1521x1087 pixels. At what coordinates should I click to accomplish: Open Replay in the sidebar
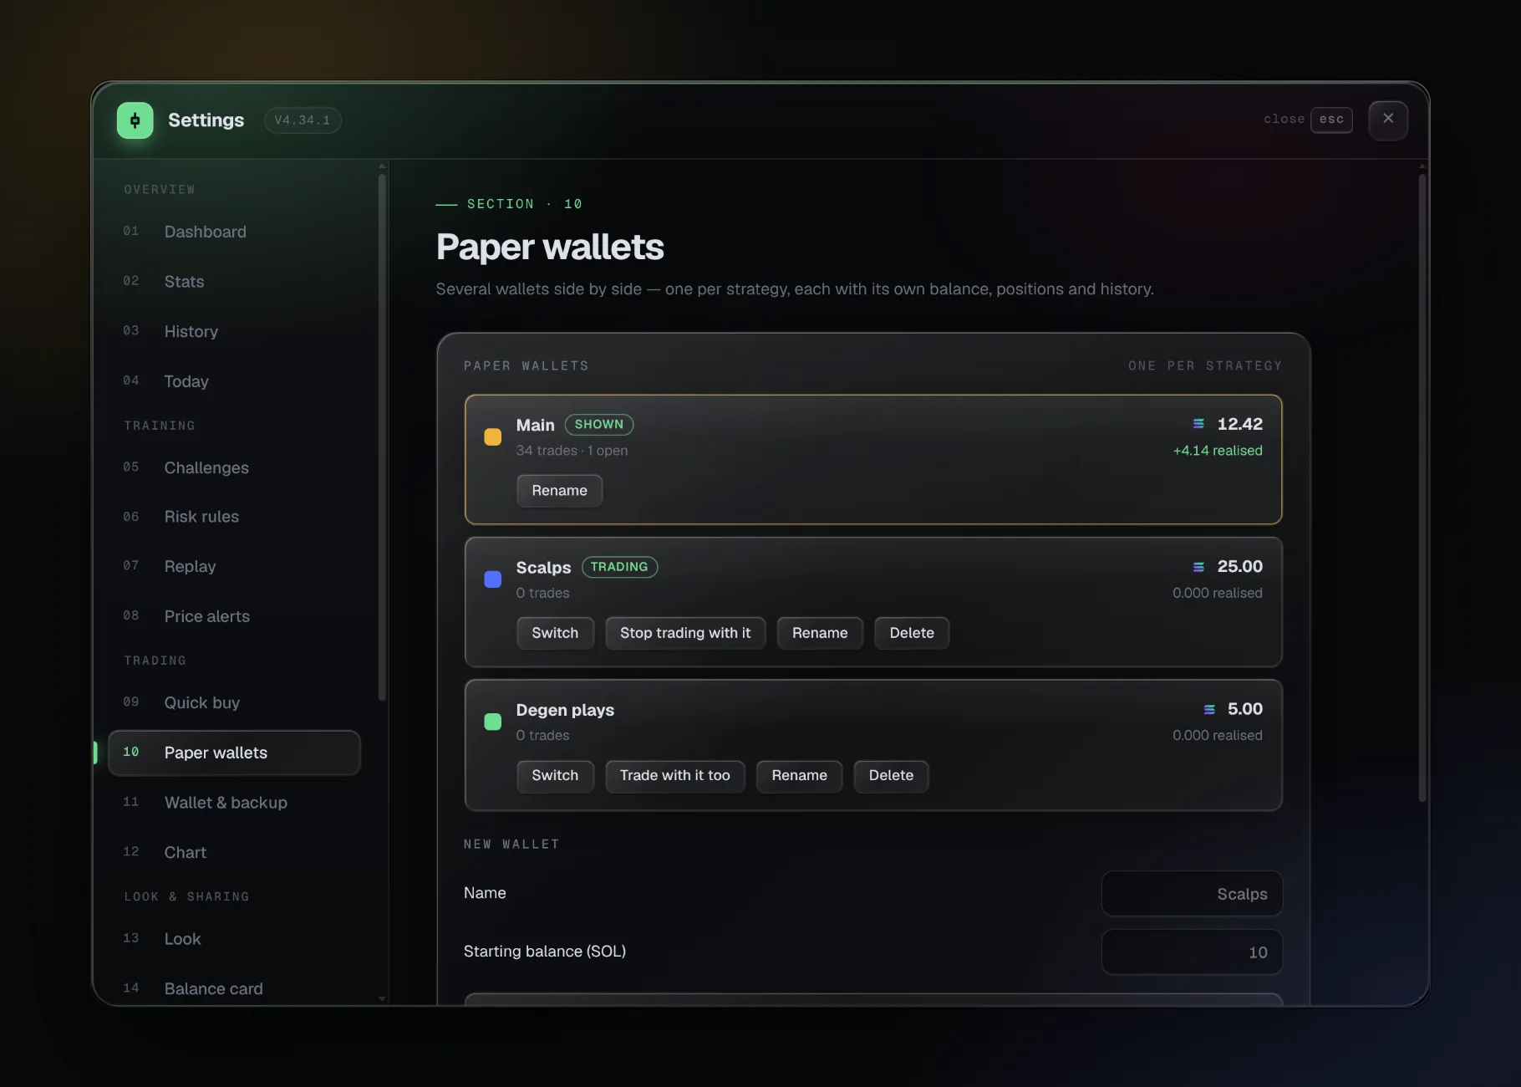pyautogui.click(x=234, y=566)
